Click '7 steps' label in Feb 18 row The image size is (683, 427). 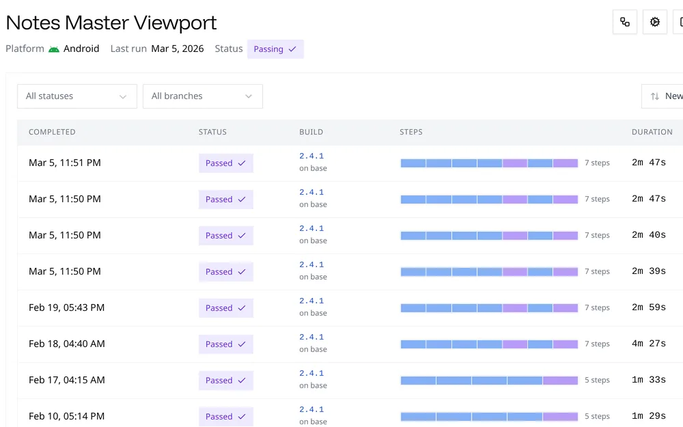[x=597, y=344]
